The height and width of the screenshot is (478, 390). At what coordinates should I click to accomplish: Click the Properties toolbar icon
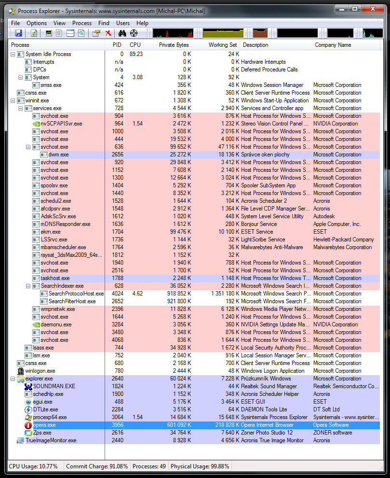tap(96, 33)
